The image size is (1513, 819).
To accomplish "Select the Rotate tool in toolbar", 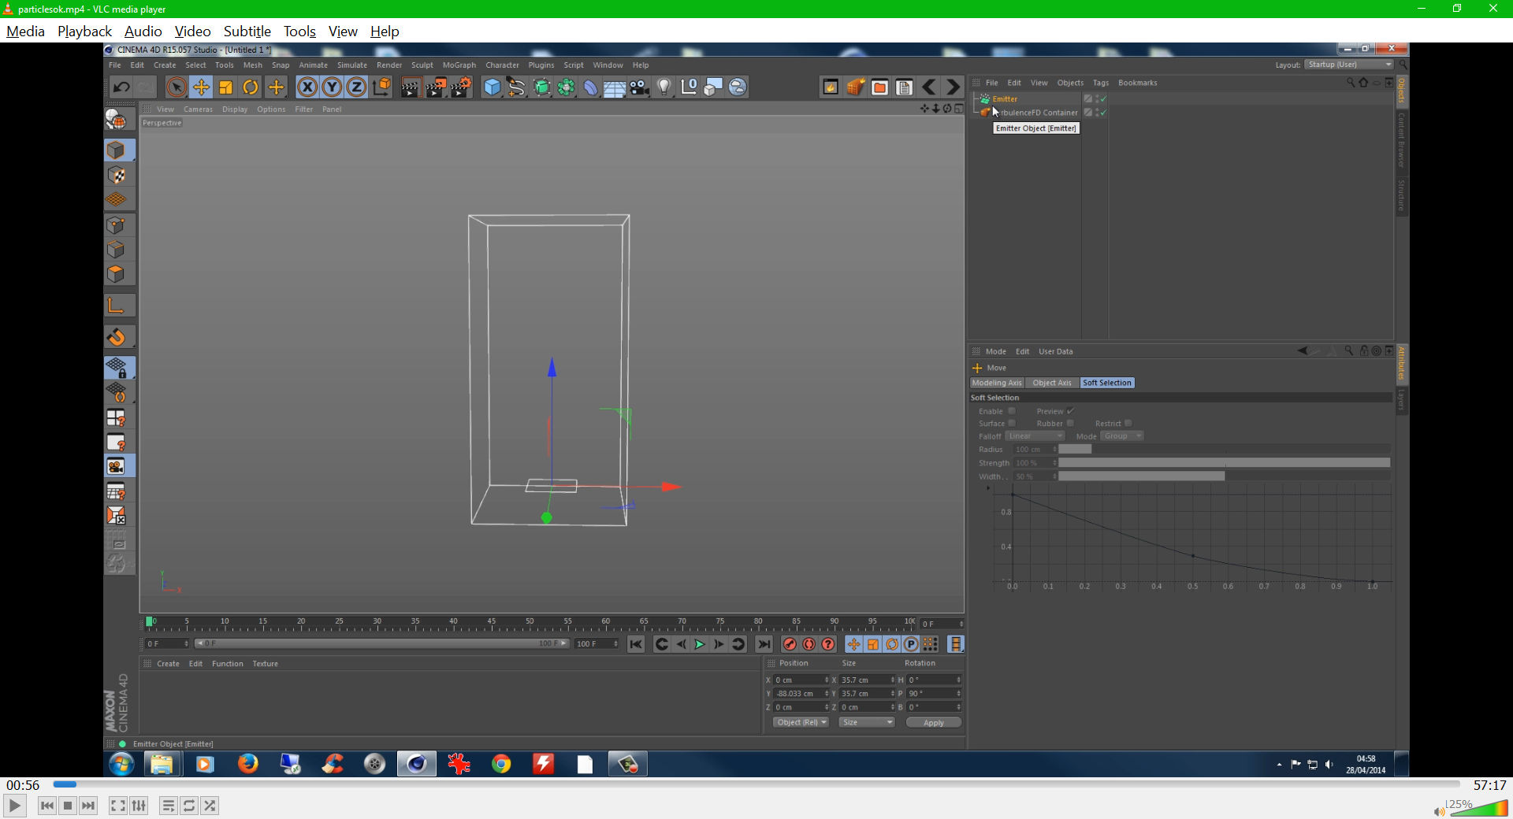I will pos(251,87).
